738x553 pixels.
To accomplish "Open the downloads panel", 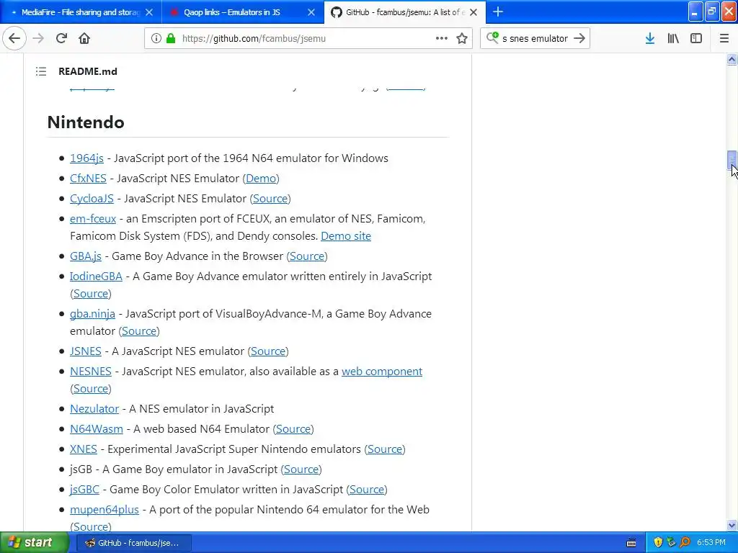I will pyautogui.click(x=650, y=38).
